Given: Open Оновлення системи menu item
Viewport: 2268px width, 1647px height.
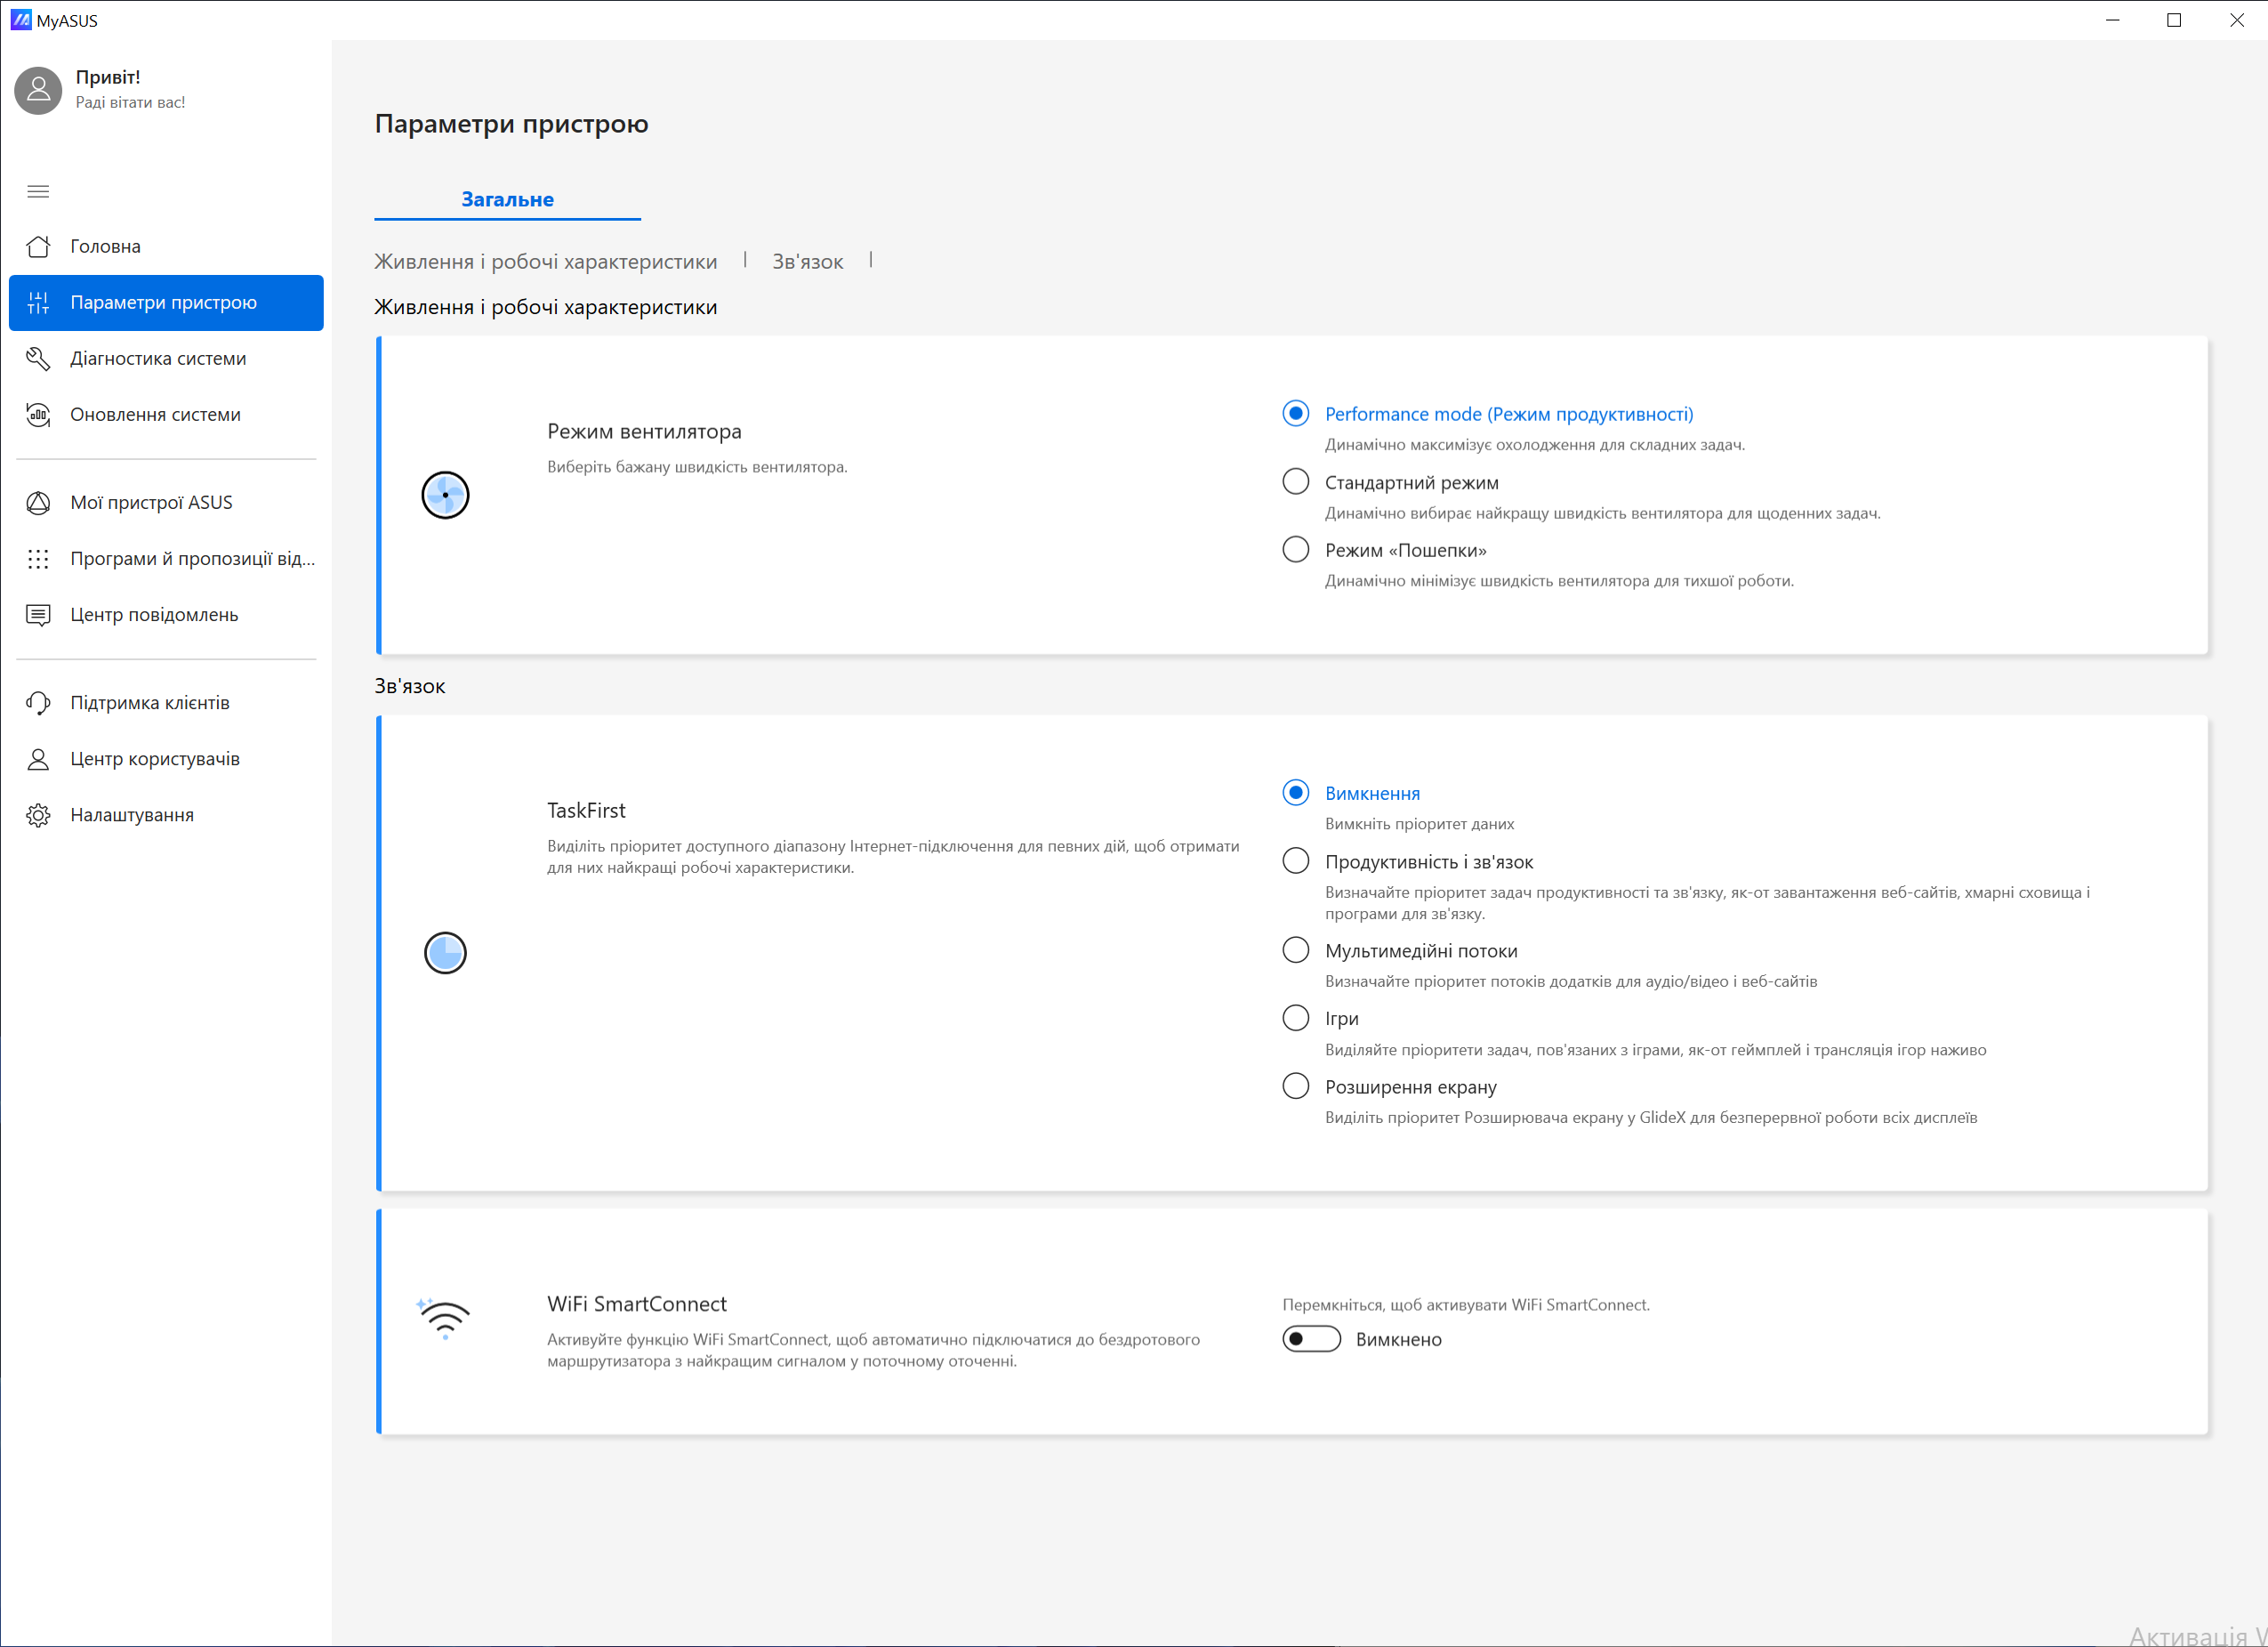Looking at the screenshot, I should 166,415.
